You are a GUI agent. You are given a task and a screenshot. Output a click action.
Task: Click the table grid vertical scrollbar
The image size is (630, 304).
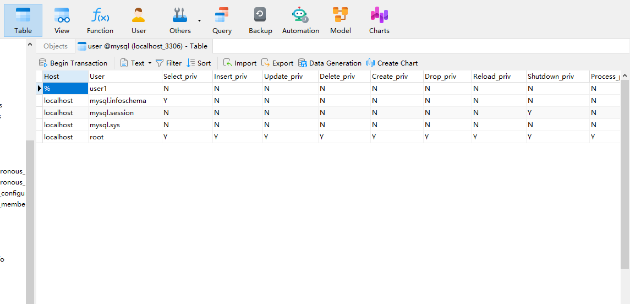coord(625,173)
